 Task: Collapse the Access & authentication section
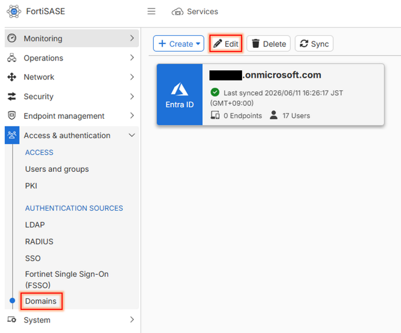[x=132, y=135]
